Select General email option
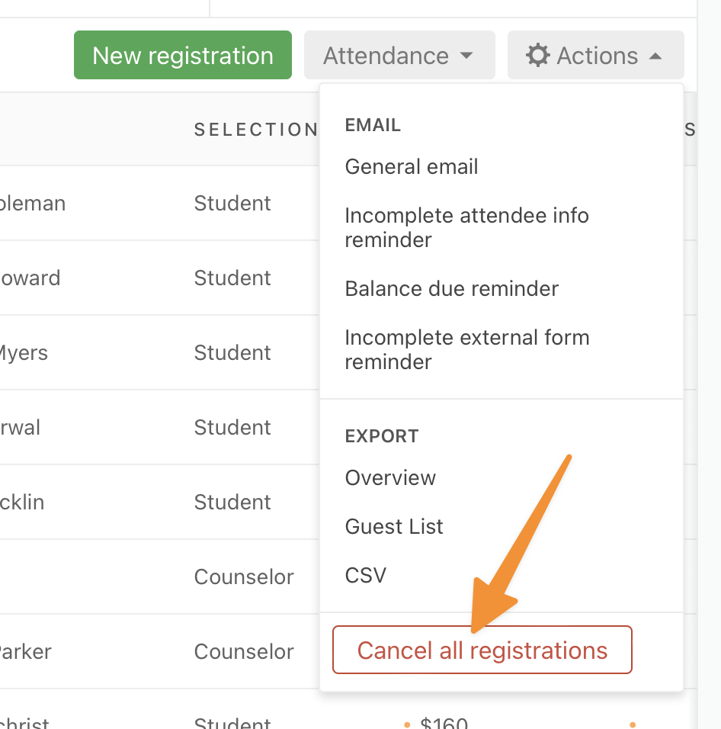Screen dimensions: 721x729 tap(411, 166)
